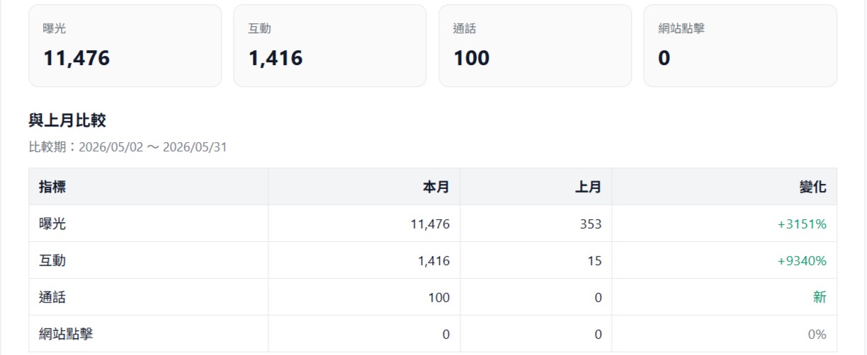
Task: Click the 353 last-month exposure value
Action: pyautogui.click(x=590, y=224)
